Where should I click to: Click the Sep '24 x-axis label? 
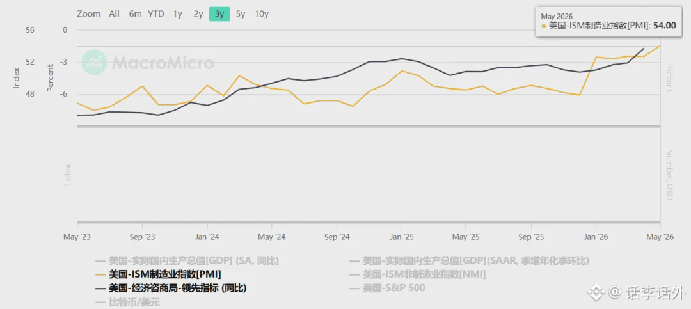pos(337,237)
